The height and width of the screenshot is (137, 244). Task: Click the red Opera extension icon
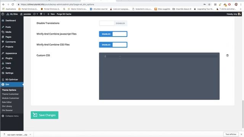click(x=229, y=5)
